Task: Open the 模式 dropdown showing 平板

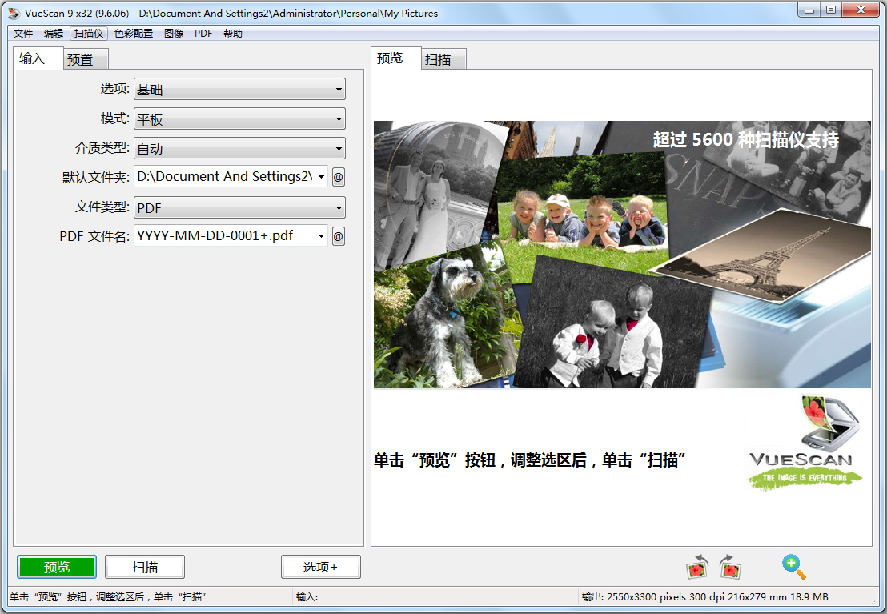Action: 240,118
